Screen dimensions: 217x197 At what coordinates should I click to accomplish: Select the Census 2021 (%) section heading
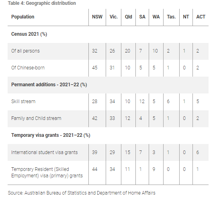pyautogui.click(x=29, y=34)
